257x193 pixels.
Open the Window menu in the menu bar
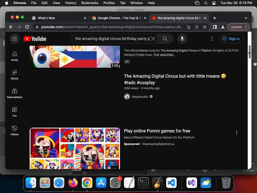(137, 3)
